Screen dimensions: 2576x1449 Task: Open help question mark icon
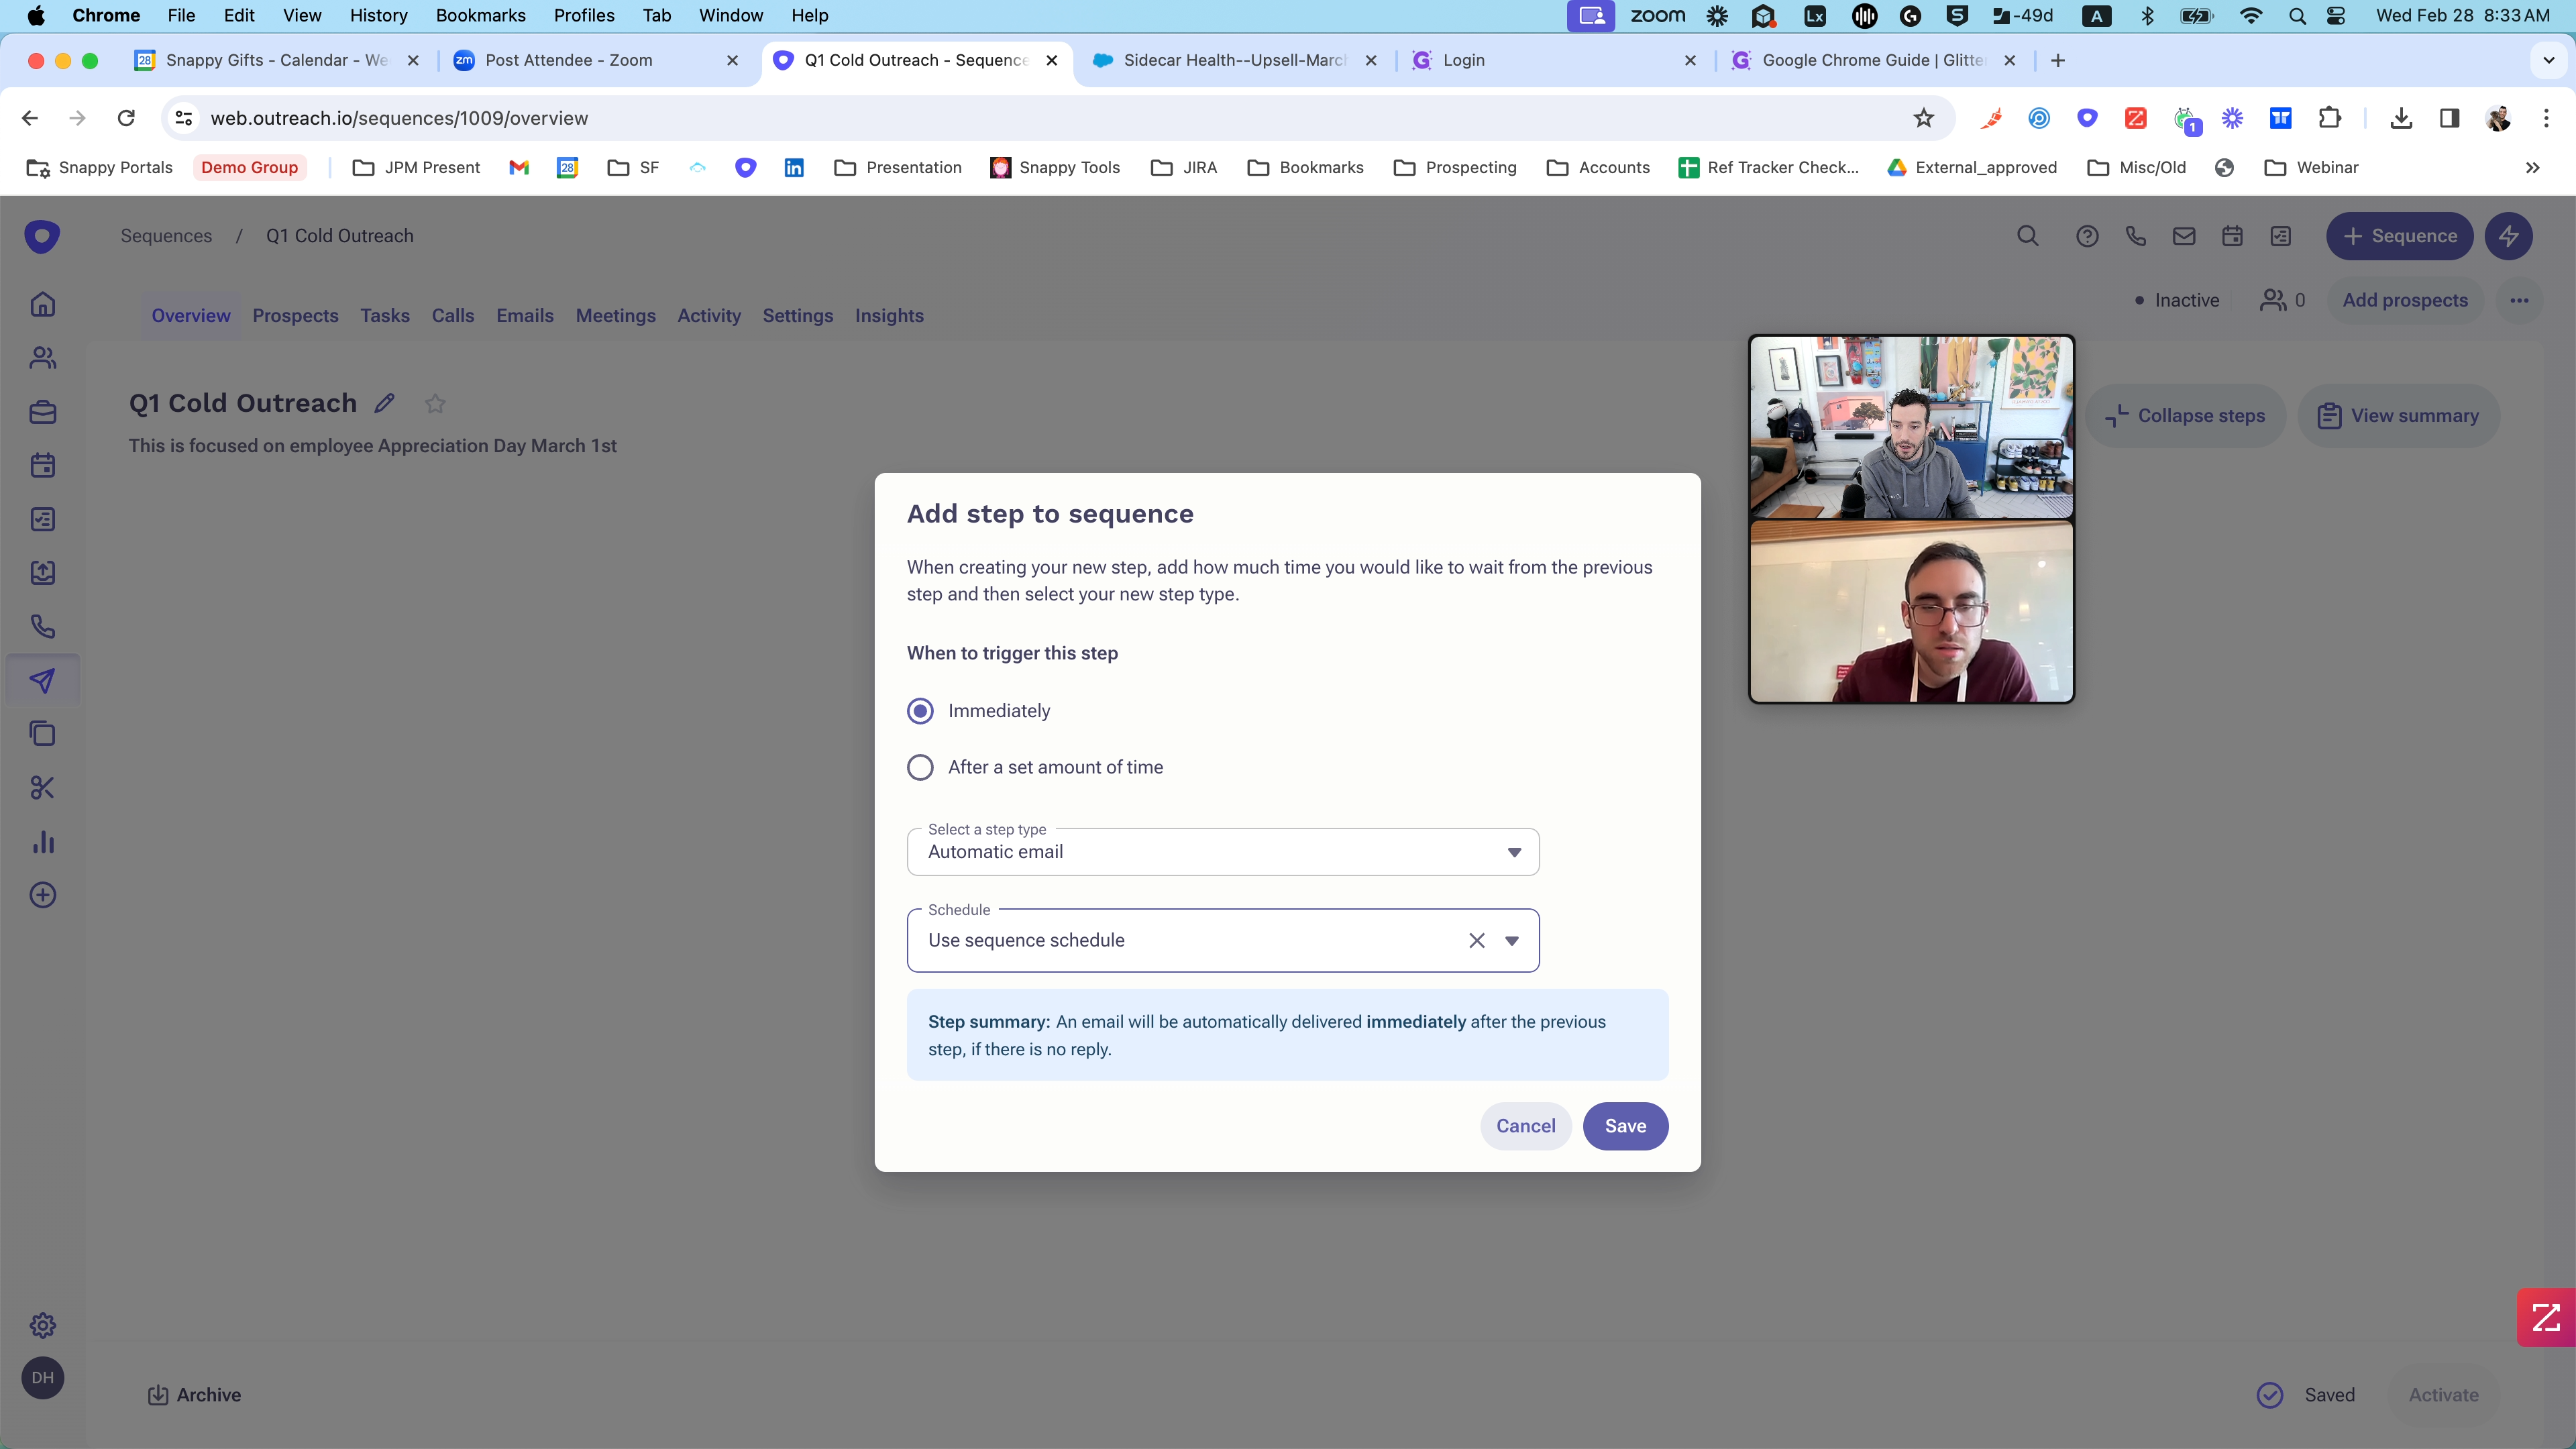pyautogui.click(x=2087, y=236)
